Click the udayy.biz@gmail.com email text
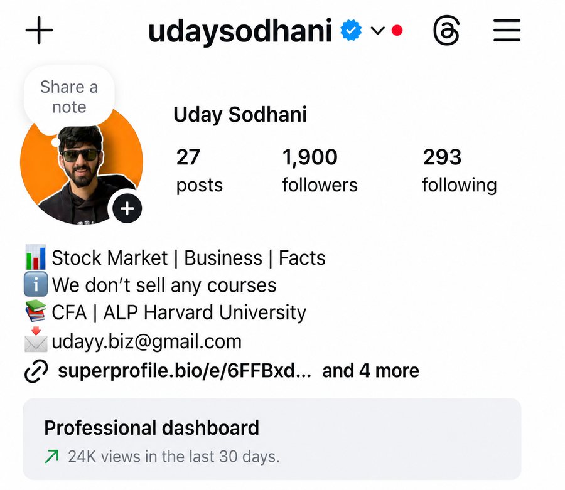The width and height of the screenshot is (565, 490). tap(147, 341)
